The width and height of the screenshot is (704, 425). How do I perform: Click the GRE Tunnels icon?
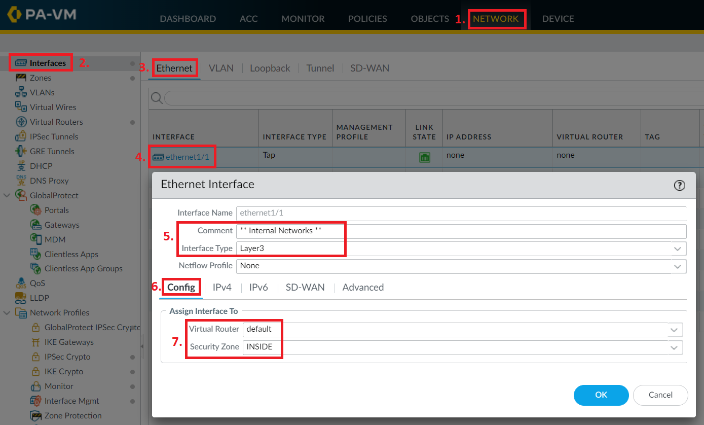click(x=21, y=151)
